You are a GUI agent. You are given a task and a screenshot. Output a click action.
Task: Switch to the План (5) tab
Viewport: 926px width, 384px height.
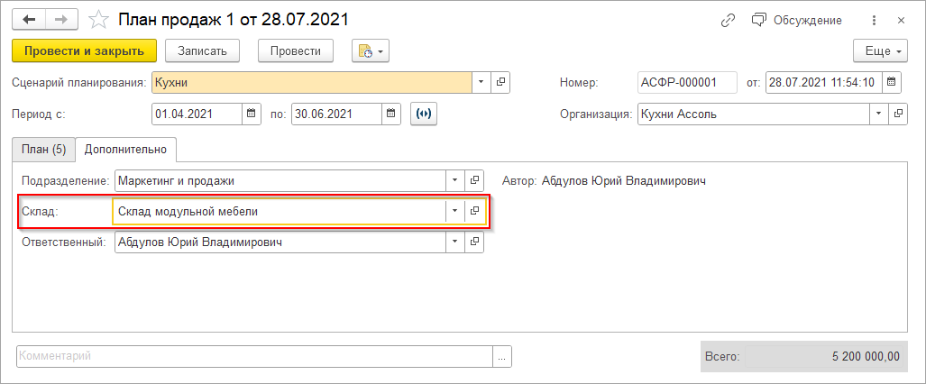[44, 148]
